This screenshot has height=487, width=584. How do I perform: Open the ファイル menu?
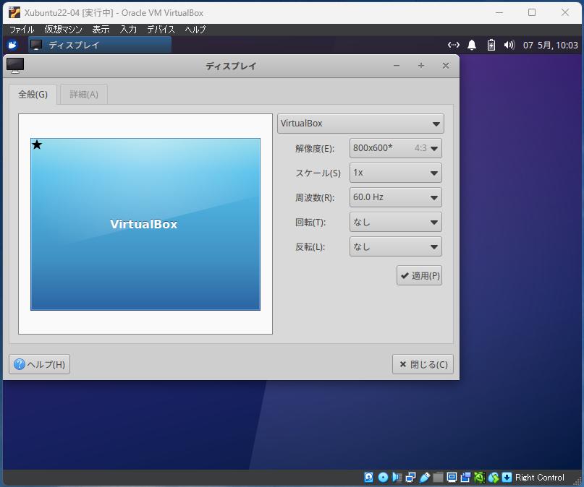pyautogui.click(x=22, y=30)
